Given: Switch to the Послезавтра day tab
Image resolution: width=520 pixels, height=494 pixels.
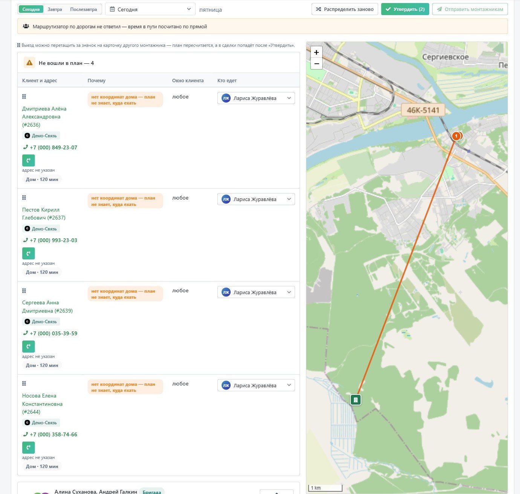Looking at the screenshot, I should coord(84,9).
